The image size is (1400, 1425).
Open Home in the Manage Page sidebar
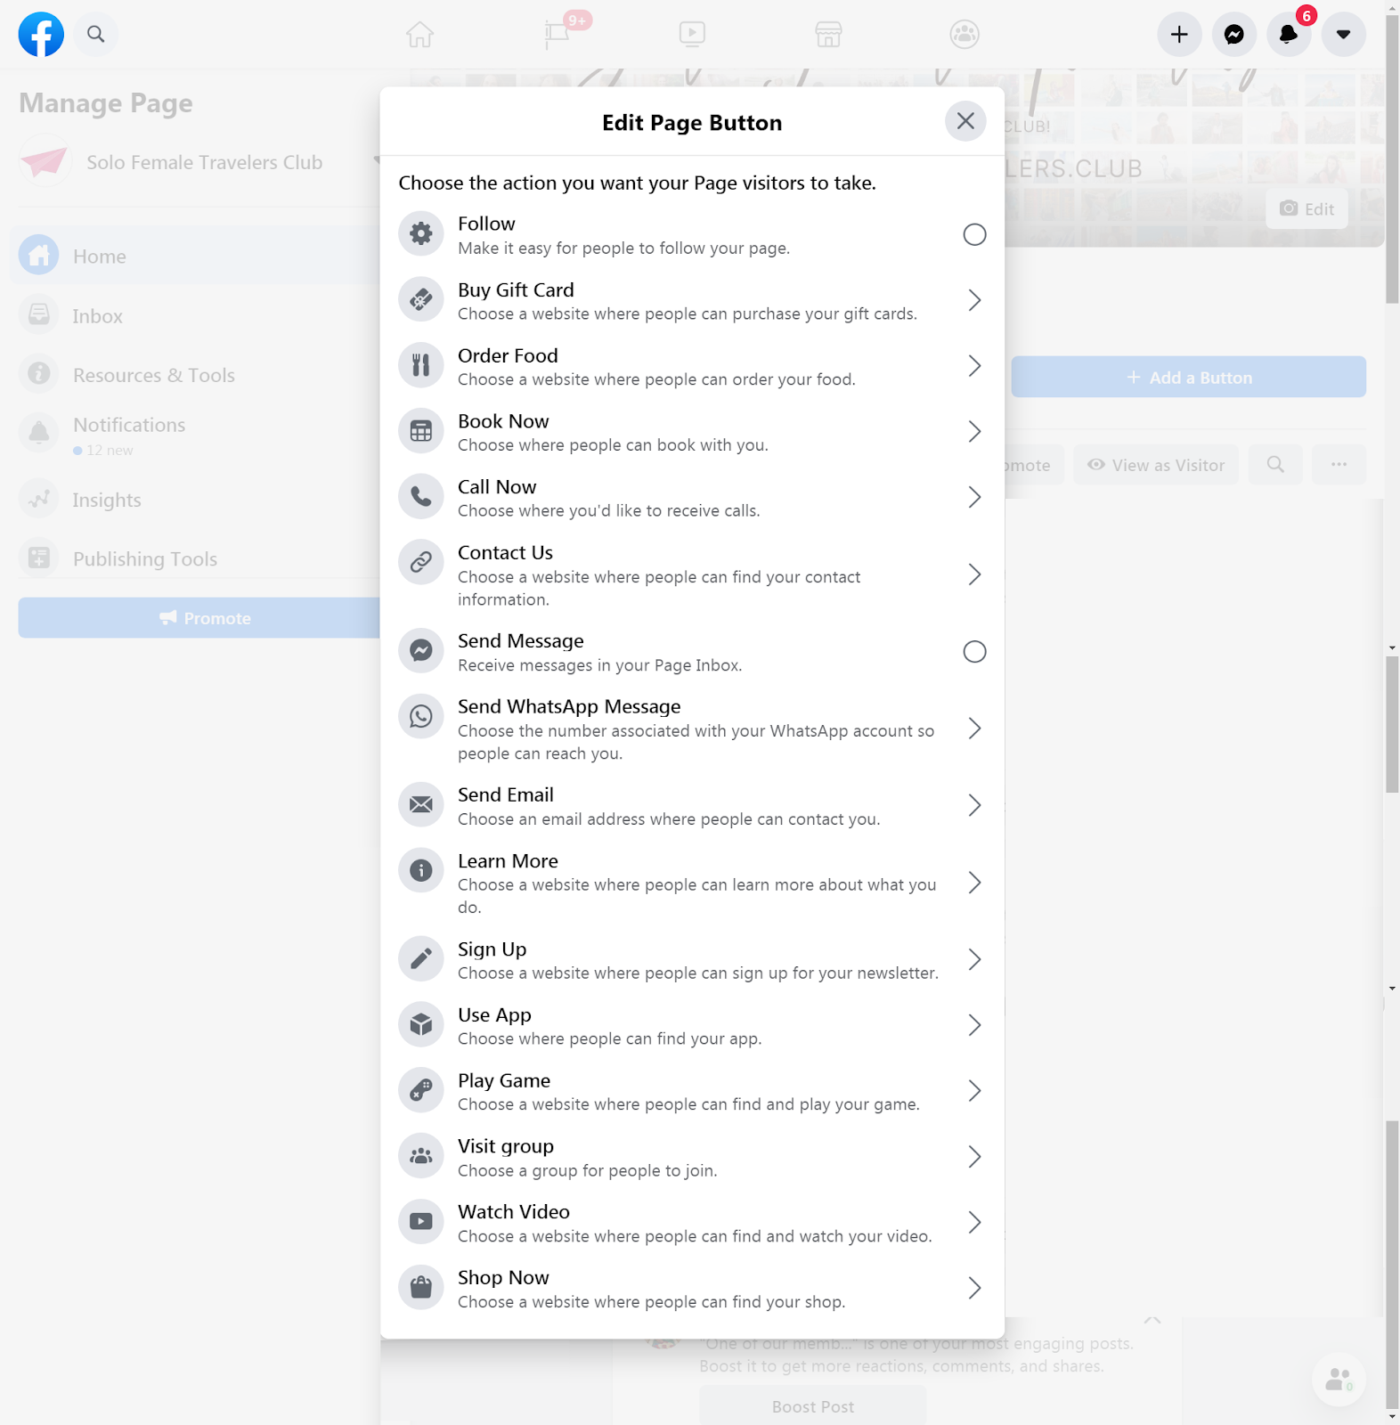coord(195,256)
